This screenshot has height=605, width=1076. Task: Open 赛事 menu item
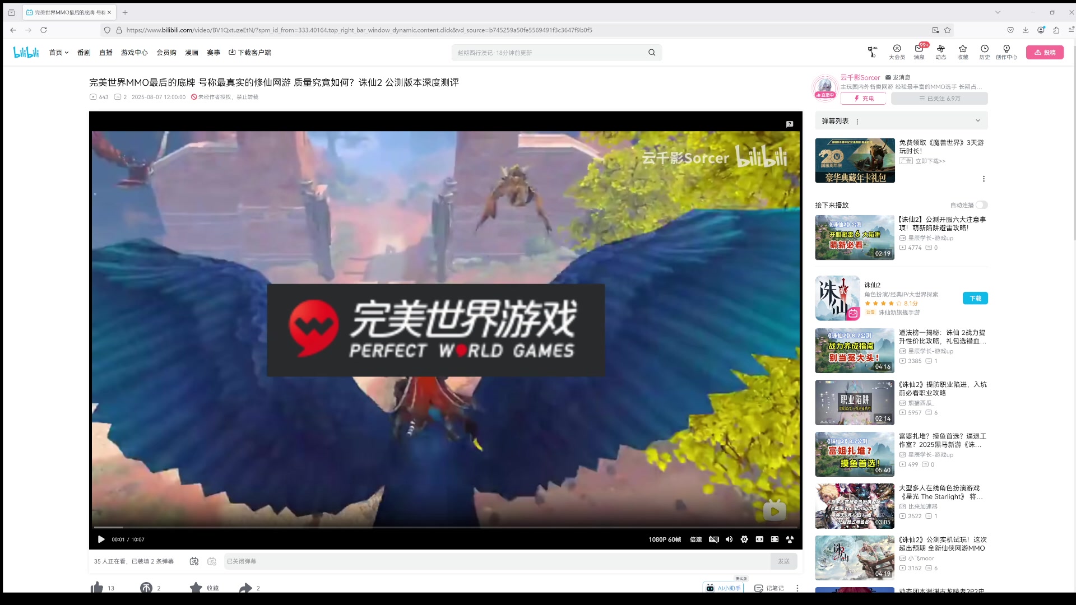[x=214, y=52]
